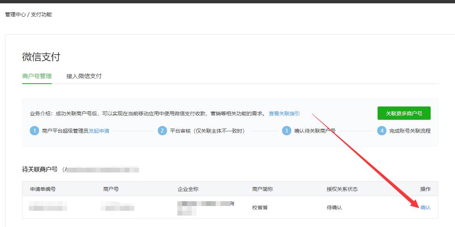Click 确认 in the pending merchant row
This screenshot has height=227, width=455.
(425, 207)
